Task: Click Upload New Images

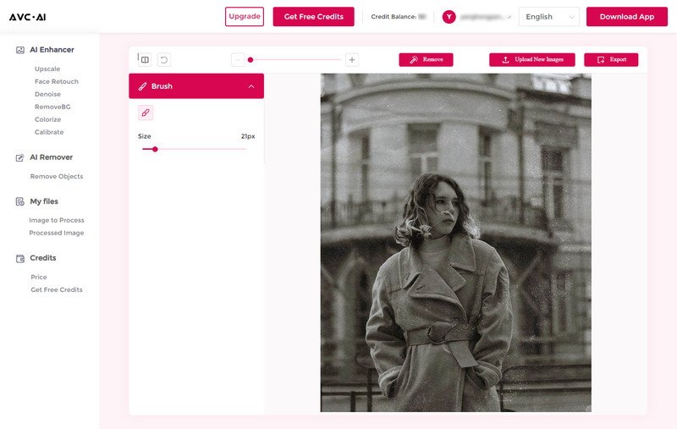Action: [532, 59]
